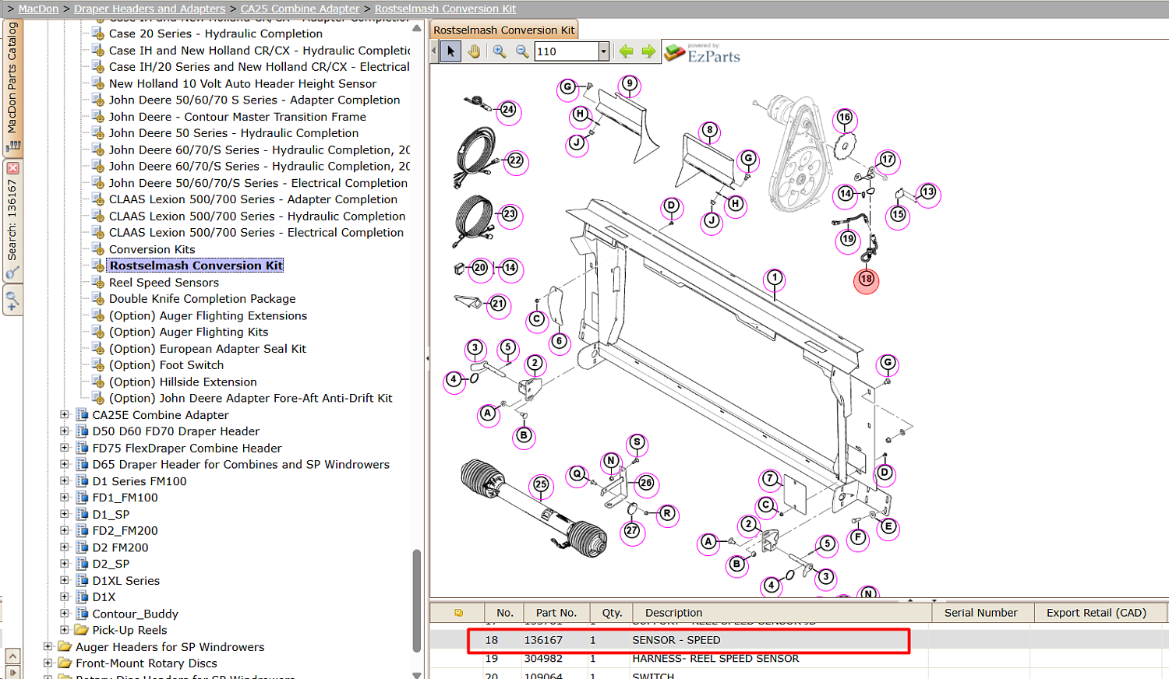The width and height of the screenshot is (1169, 679).
Task: Click callout 22 beside the cable coil
Action: pos(516,161)
